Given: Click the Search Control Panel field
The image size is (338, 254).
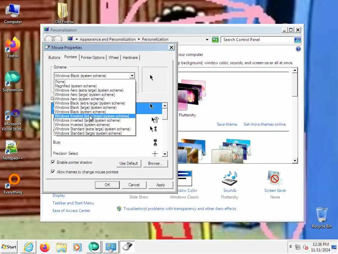Looking at the screenshot, I should [x=257, y=40].
